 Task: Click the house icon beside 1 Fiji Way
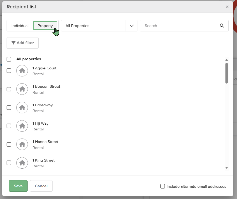[22, 126]
